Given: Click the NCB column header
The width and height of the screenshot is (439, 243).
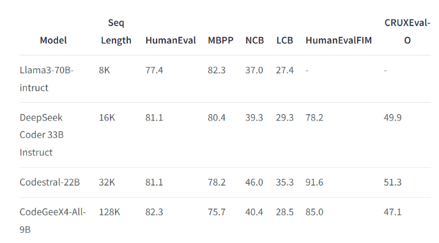Looking at the screenshot, I should click(254, 40).
